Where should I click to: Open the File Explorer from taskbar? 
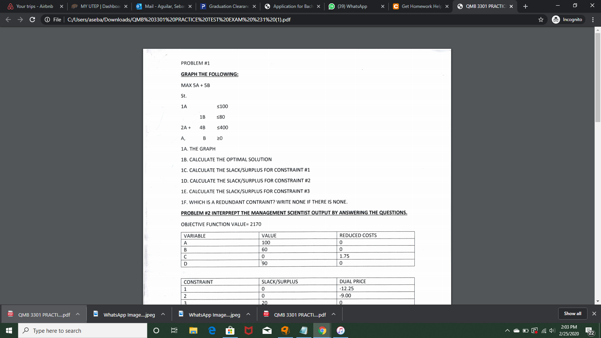point(193,330)
